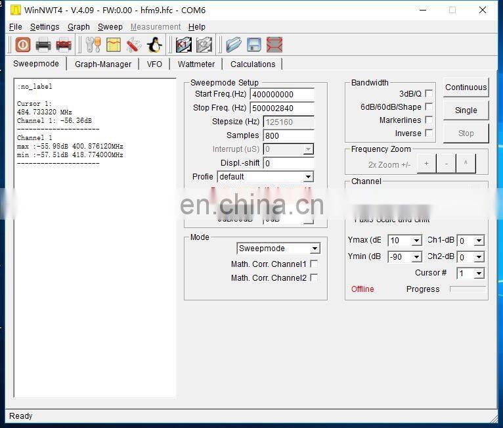Open the wrench and screwdriver settings icon
The width and height of the screenshot is (503, 428).
(x=93, y=45)
